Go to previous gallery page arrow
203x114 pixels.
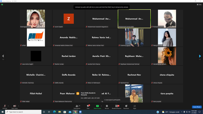coord(3,56)
